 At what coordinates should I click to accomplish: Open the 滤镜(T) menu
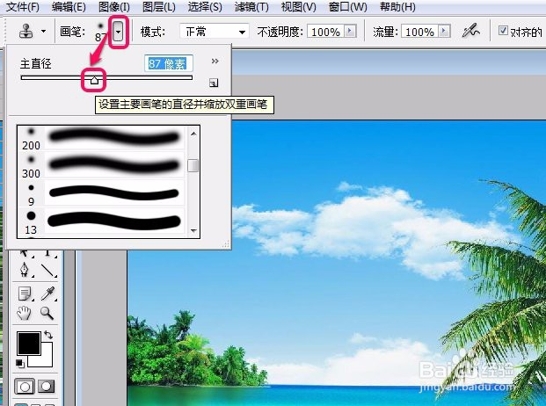251,6
